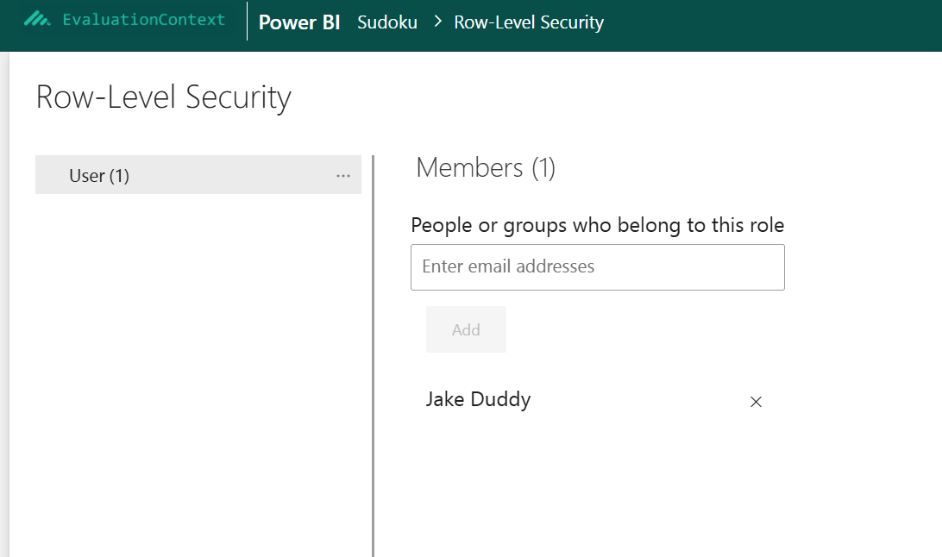
Task: Select the Row-Level Security breadcrumb item
Action: 529,22
